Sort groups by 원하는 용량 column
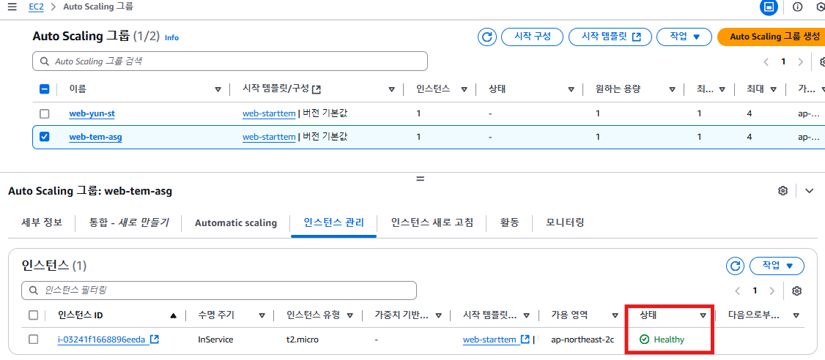825x360 pixels. point(672,89)
